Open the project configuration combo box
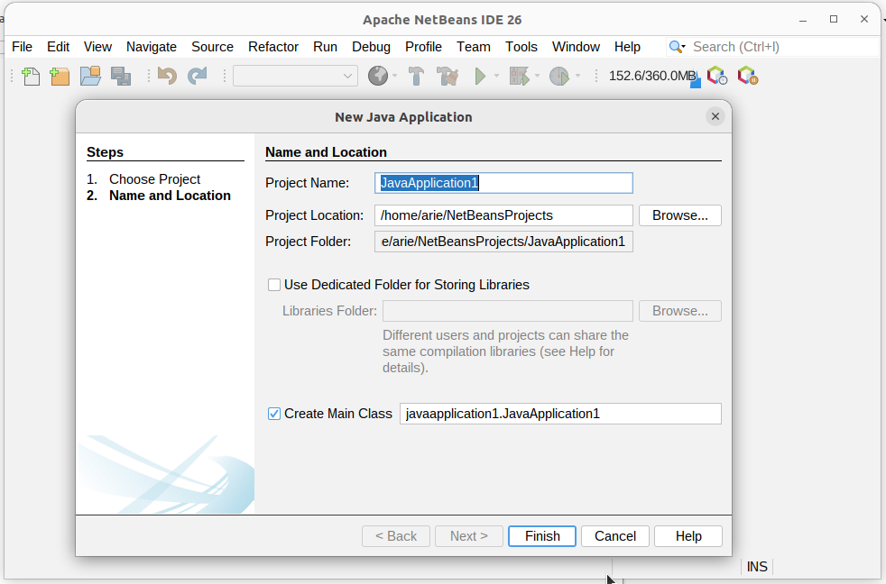Screen dimensions: 886x584 [x=296, y=76]
